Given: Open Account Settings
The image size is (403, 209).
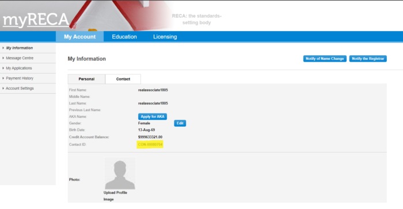Looking at the screenshot, I should [20, 88].
